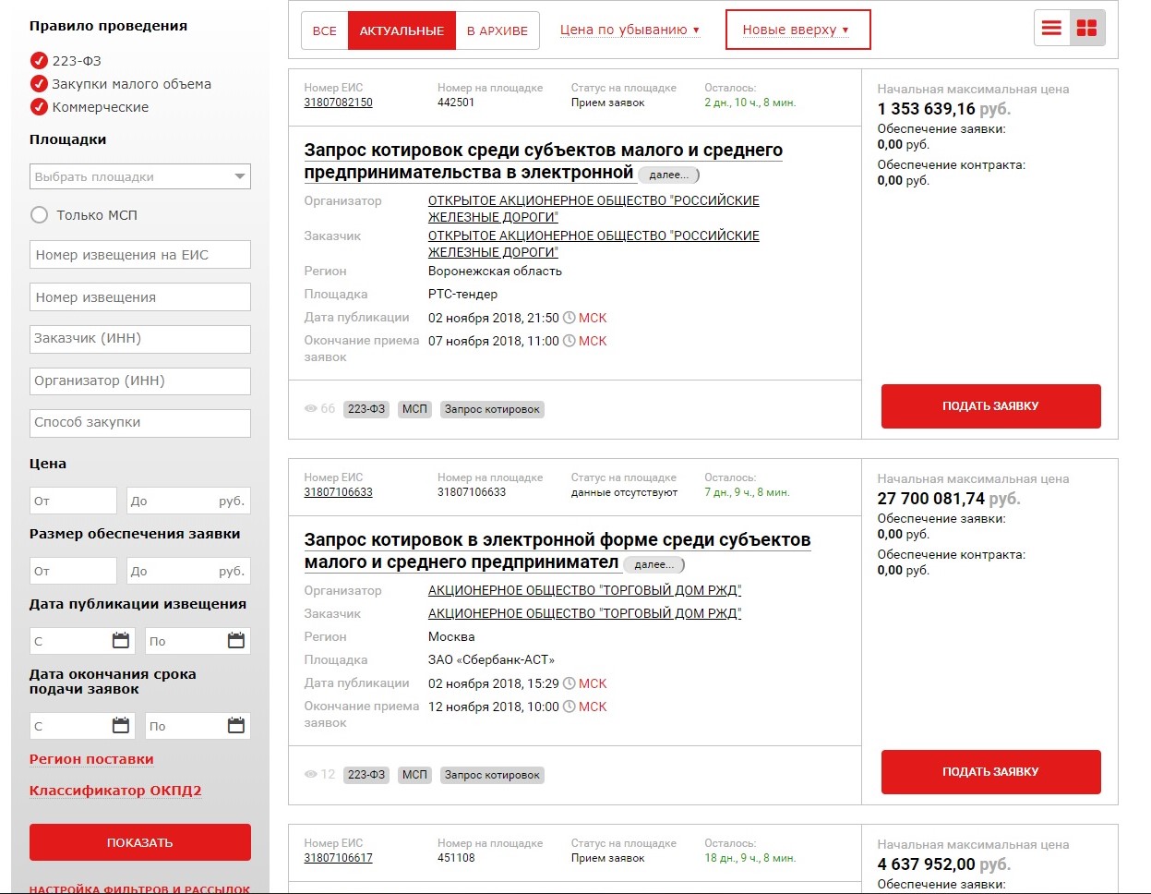
Task: Switch to the В АРХИВЕ tab
Action: coord(497,30)
